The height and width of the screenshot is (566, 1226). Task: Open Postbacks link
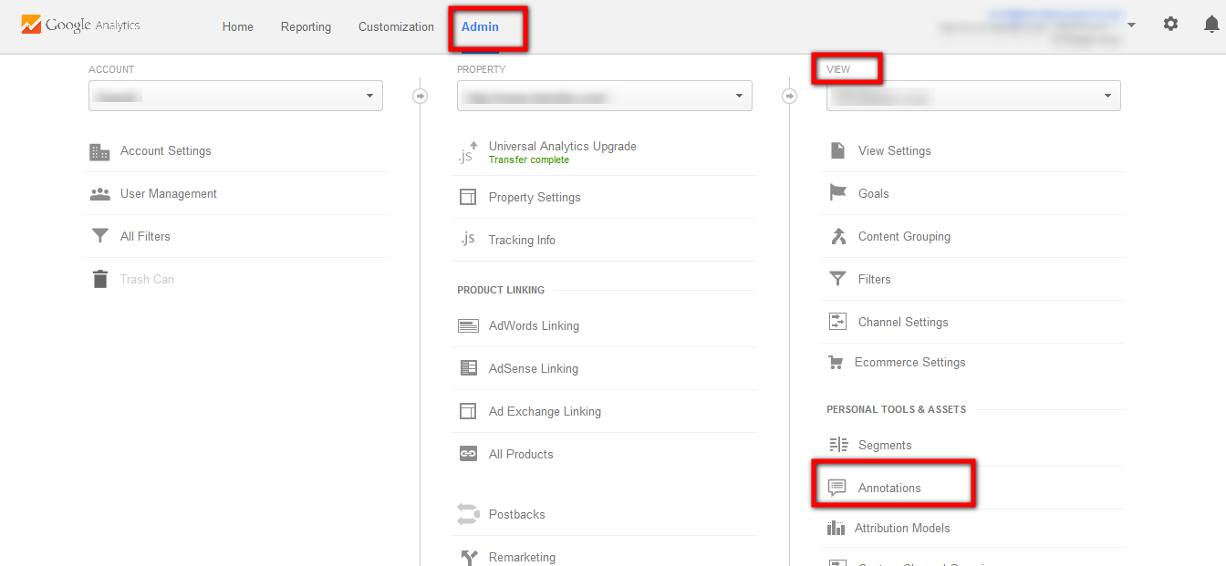(x=516, y=515)
